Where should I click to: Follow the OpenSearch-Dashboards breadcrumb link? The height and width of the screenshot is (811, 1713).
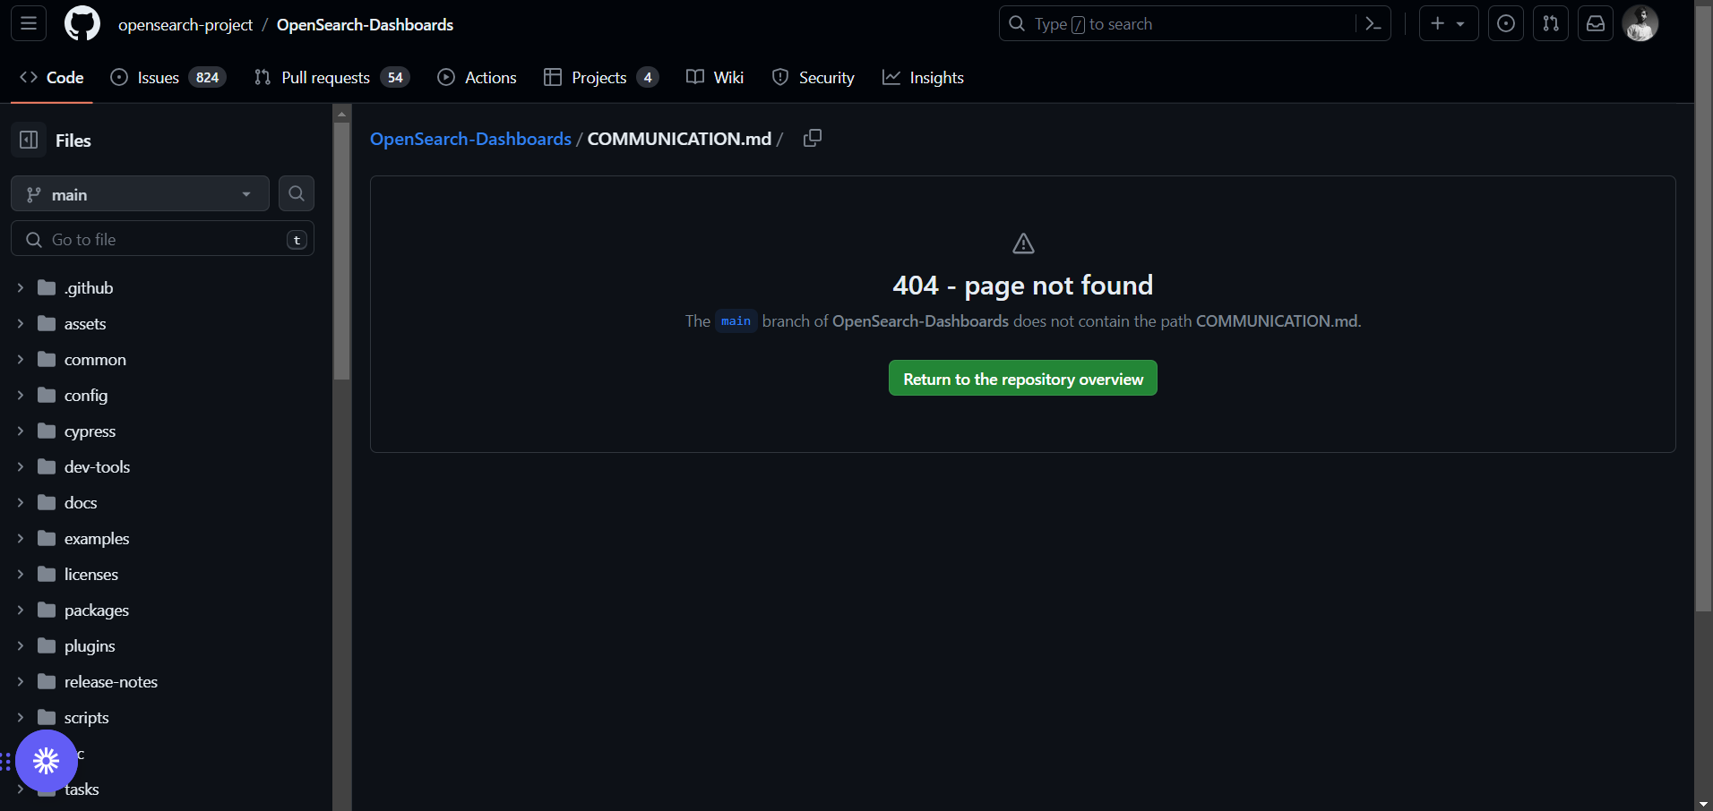470,139
